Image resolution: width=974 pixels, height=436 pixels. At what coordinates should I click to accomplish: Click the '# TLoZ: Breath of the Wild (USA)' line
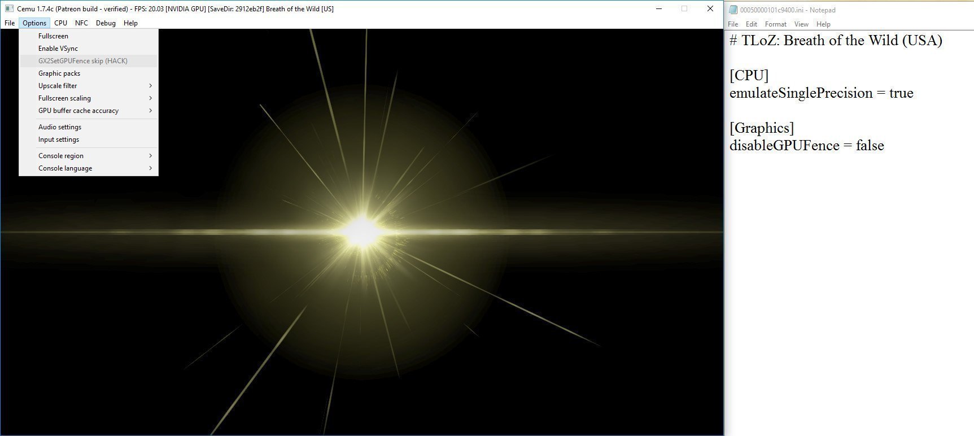pyautogui.click(x=836, y=41)
